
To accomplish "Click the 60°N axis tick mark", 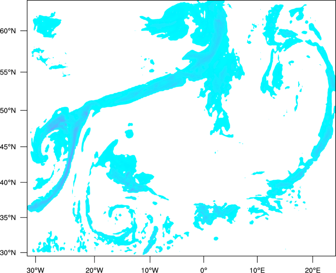I will click(x=24, y=31).
